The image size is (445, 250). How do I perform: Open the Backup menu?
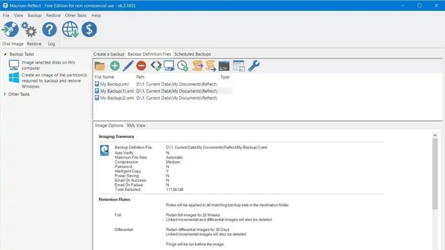[x=34, y=16]
